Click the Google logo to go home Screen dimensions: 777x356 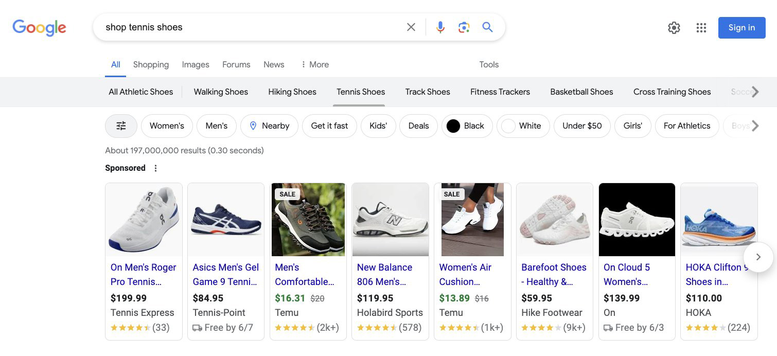pos(39,28)
